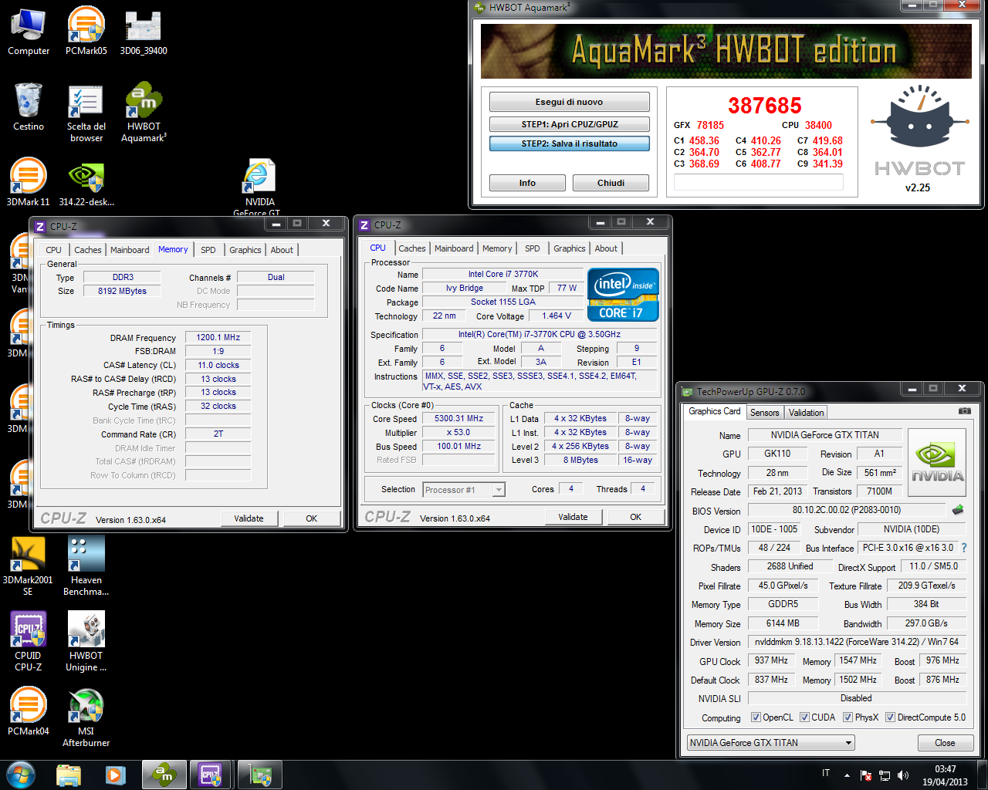Open CPU tab in left CPU-Z window

coord(53,250)
